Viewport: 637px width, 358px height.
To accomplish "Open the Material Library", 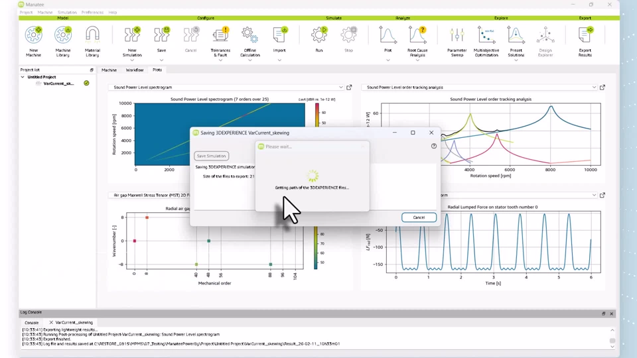I will pyautogui.click(x=92, y=40).
